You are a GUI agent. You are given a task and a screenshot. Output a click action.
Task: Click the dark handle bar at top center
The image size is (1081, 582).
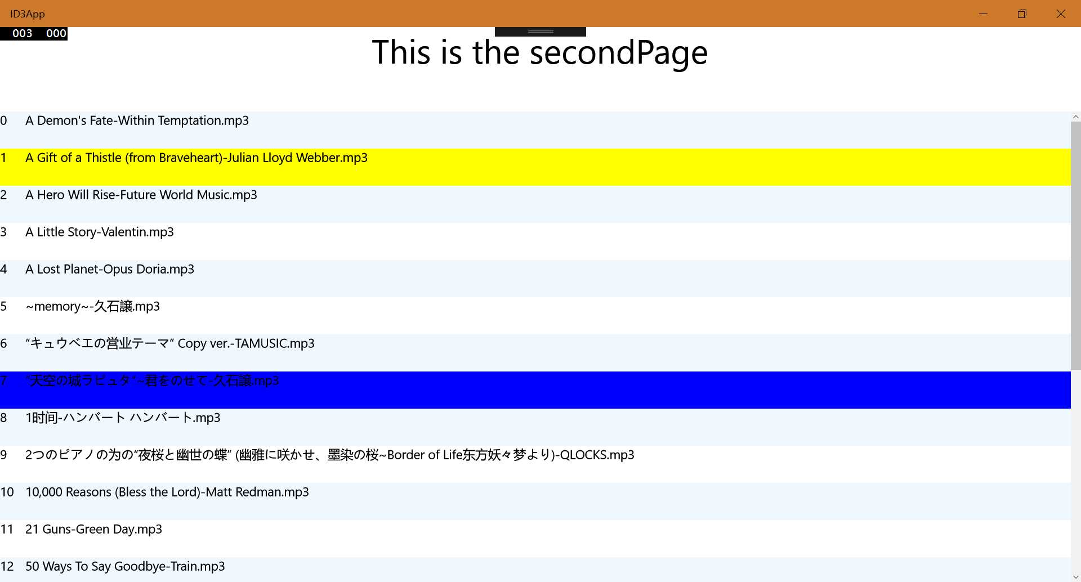[540, 32]
